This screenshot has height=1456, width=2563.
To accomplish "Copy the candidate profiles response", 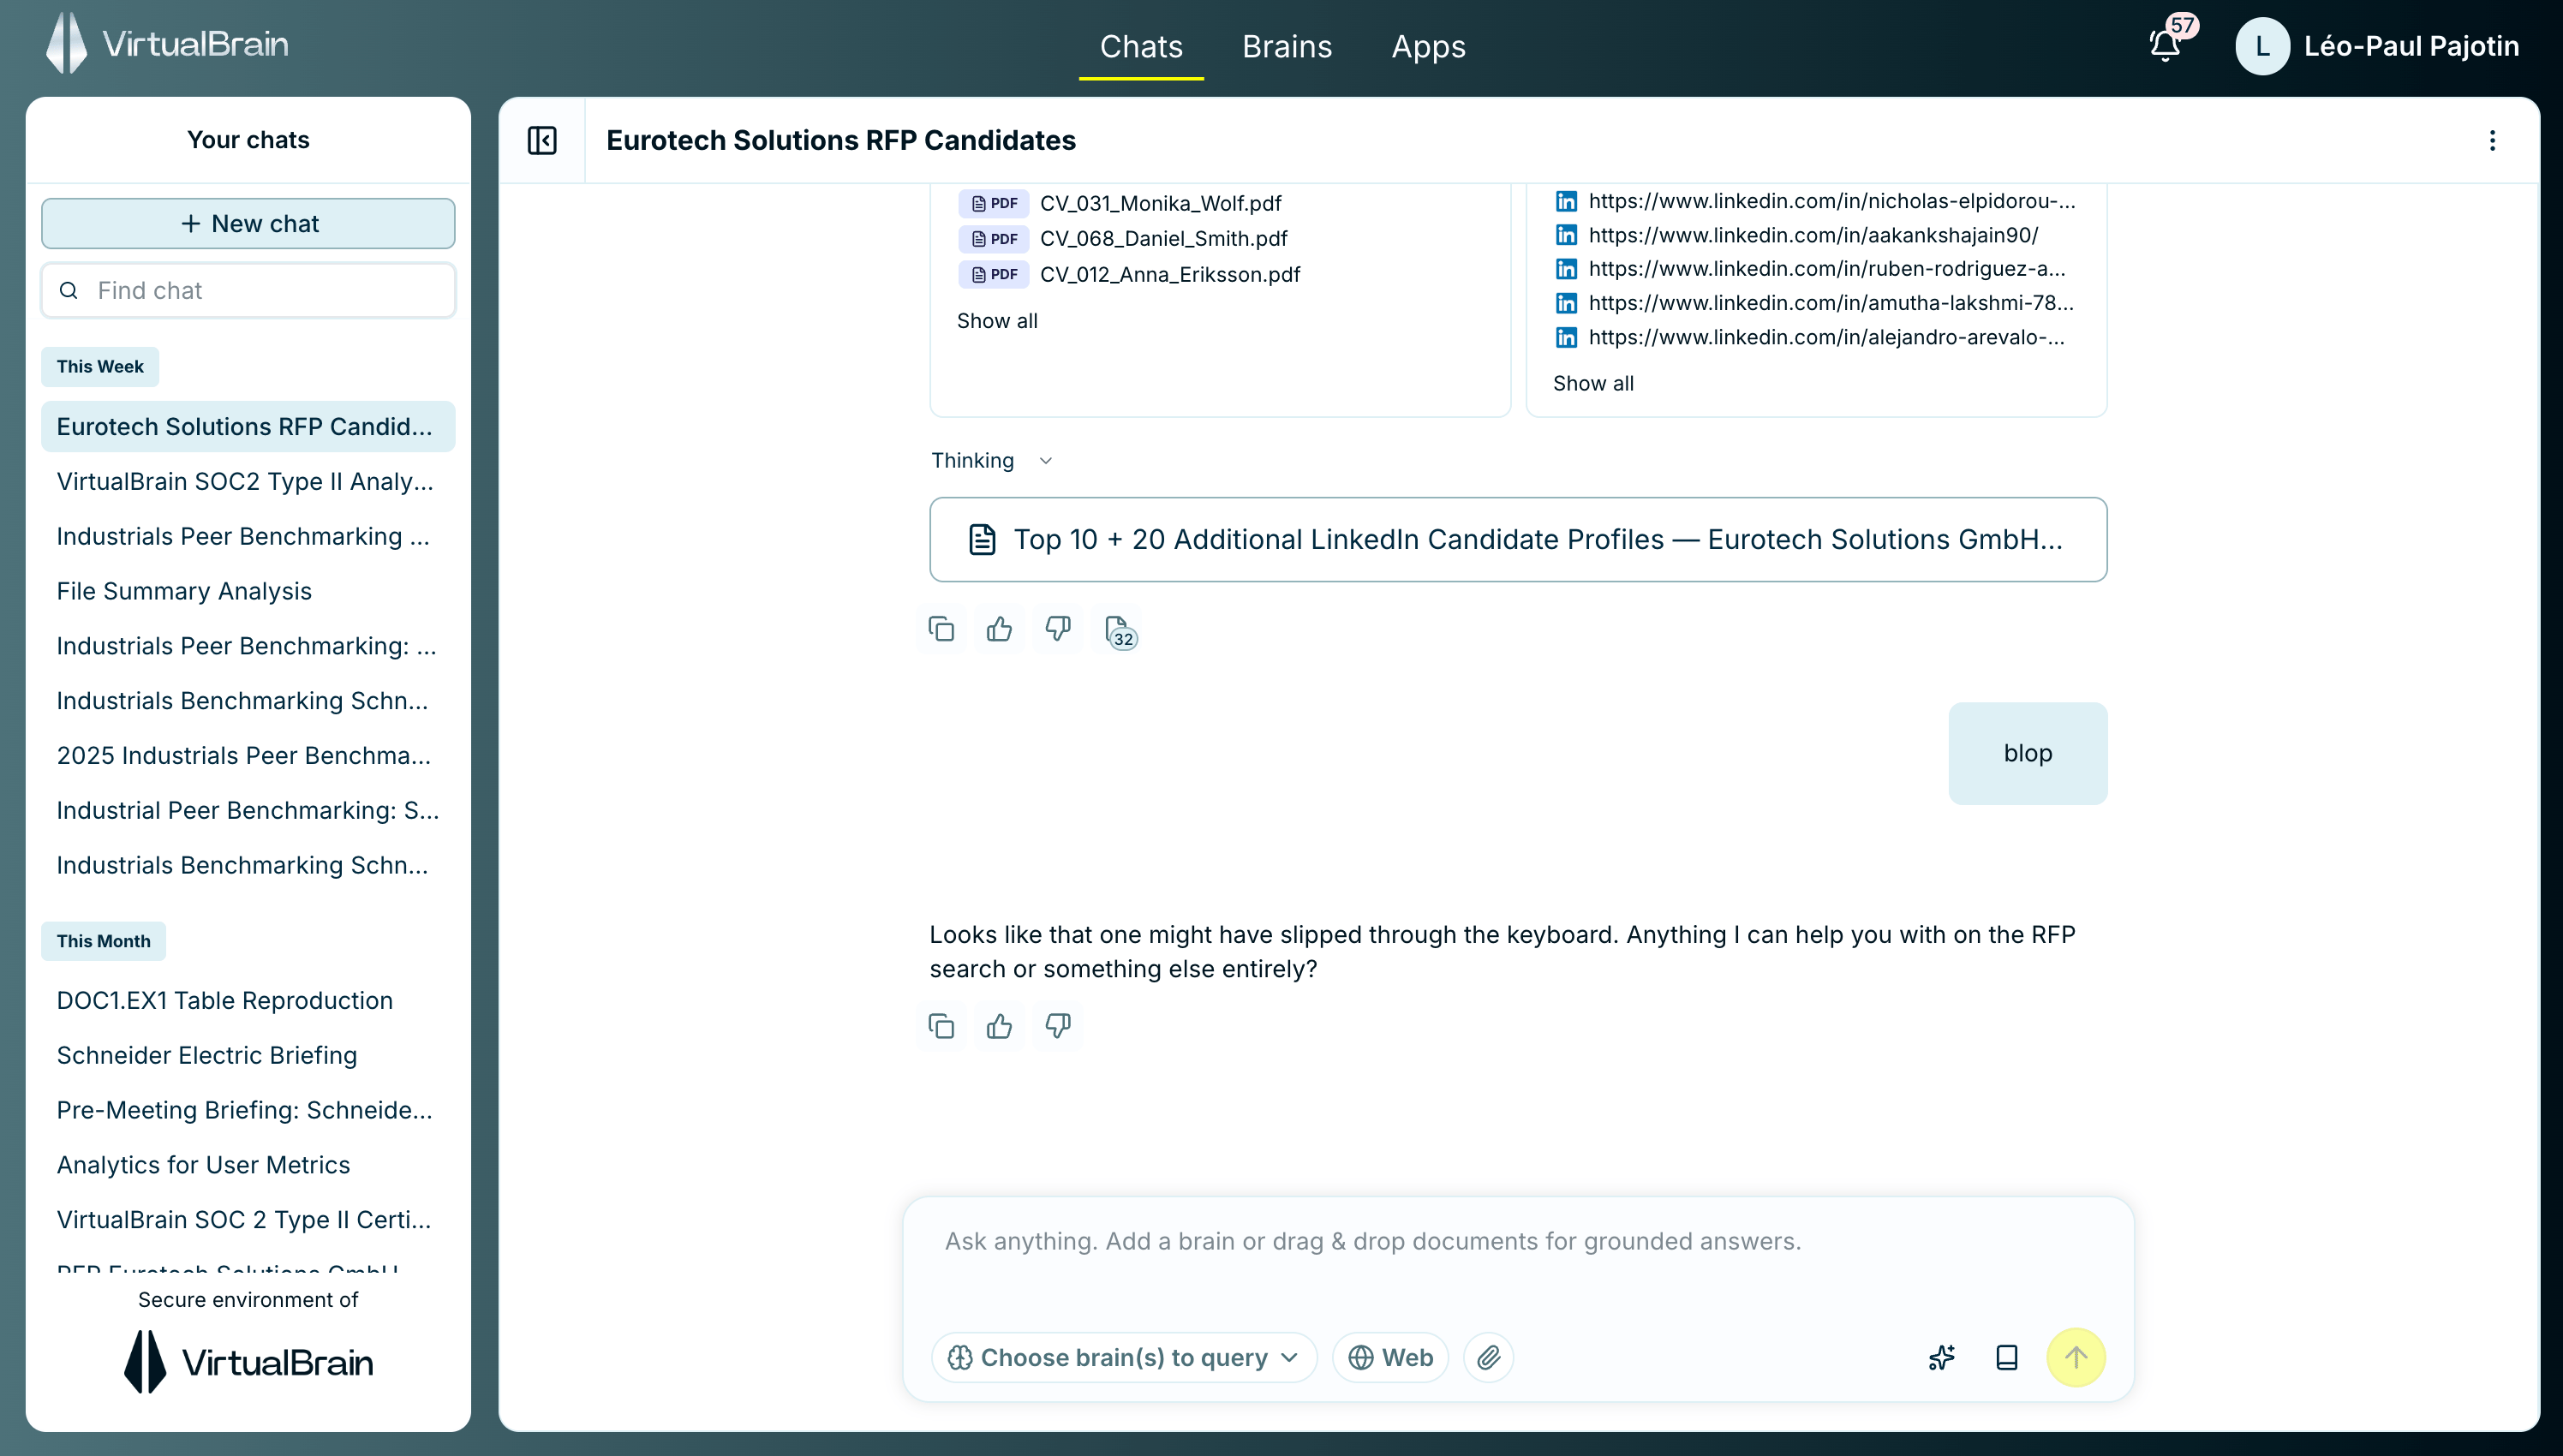I will click(x=941, y=629).
